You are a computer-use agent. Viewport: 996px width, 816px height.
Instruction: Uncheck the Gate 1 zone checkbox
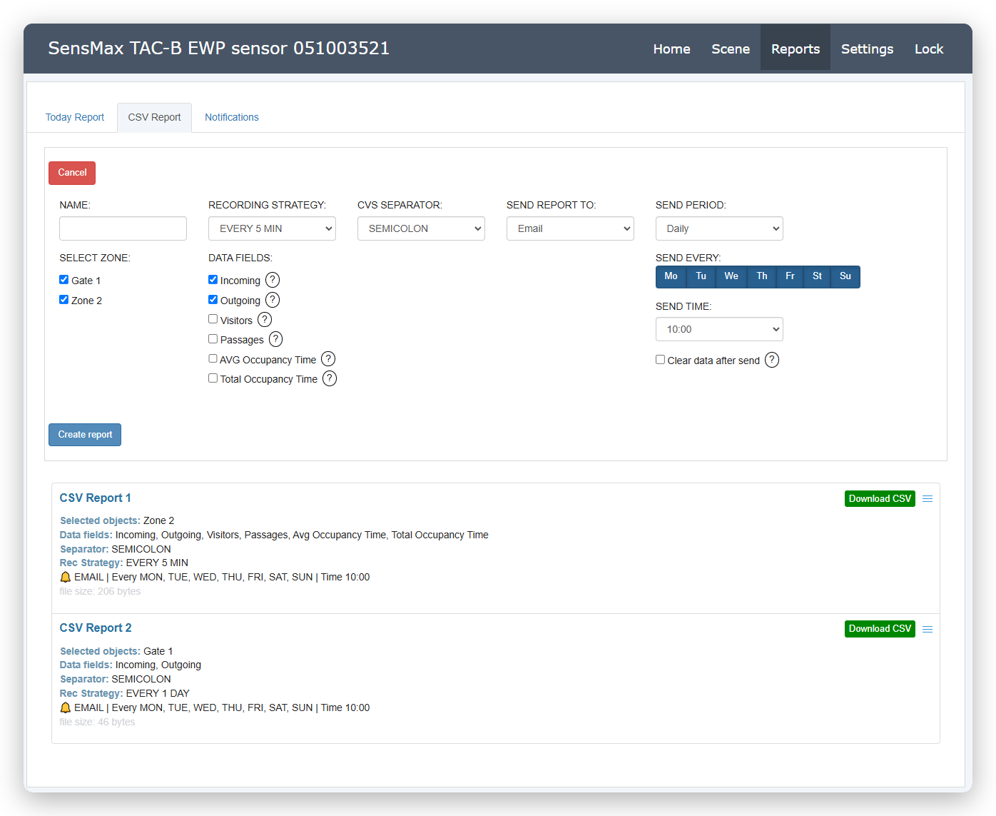click(x=63, y=280)
